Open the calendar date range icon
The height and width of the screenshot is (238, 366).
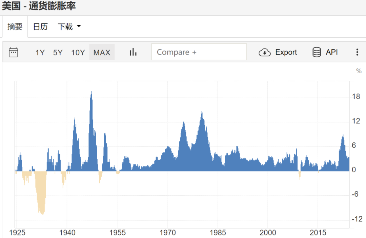13,52
